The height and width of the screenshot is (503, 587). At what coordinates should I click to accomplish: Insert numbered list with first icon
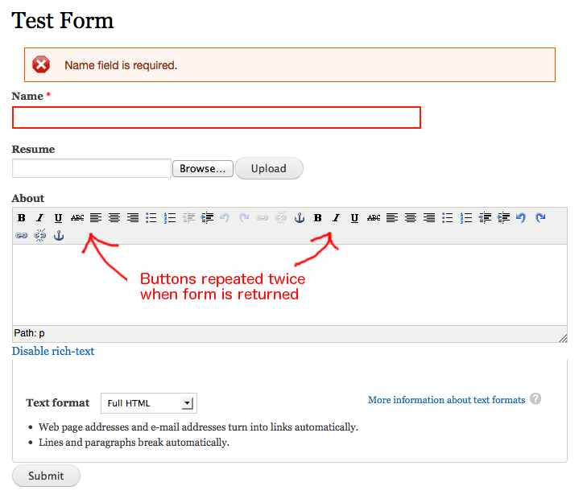point(170,218)
